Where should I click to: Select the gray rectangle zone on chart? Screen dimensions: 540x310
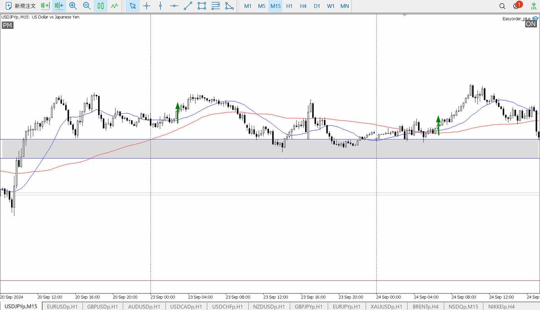pyautogui.click(x=270, y=149)
